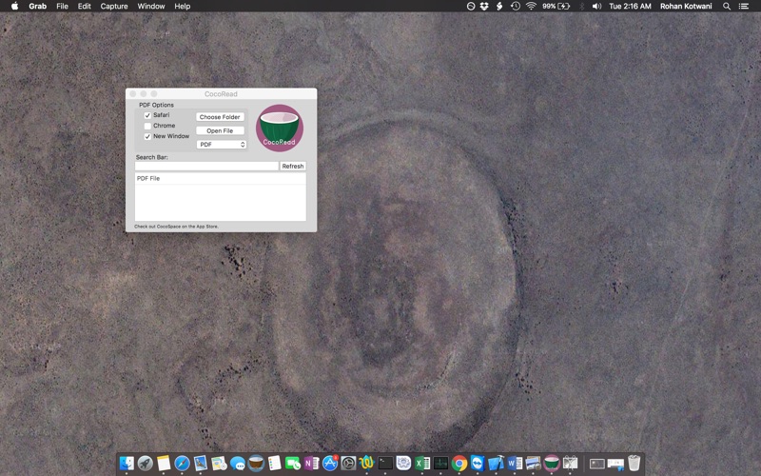
Task: Open Grab scissors icon in dock
Action: pyautogui.click(x=570, y=464)
